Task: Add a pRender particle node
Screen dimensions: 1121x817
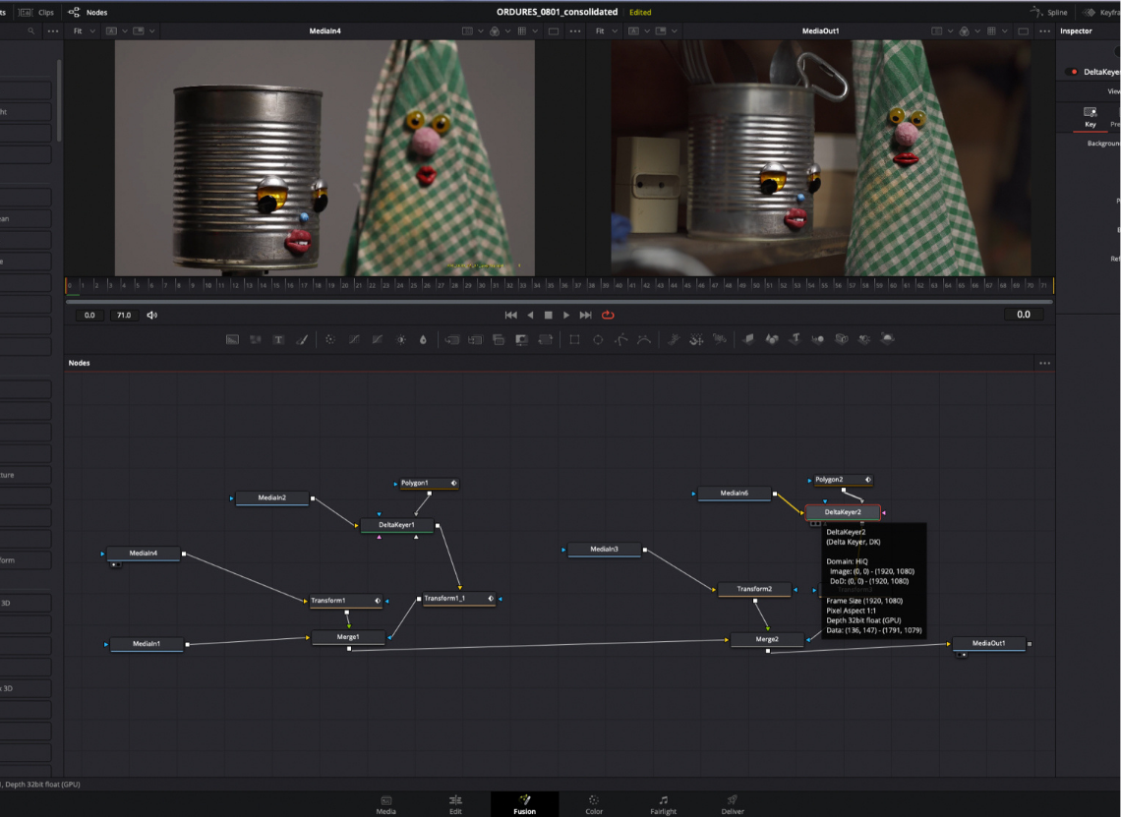Action: click(x=720, y=339)
